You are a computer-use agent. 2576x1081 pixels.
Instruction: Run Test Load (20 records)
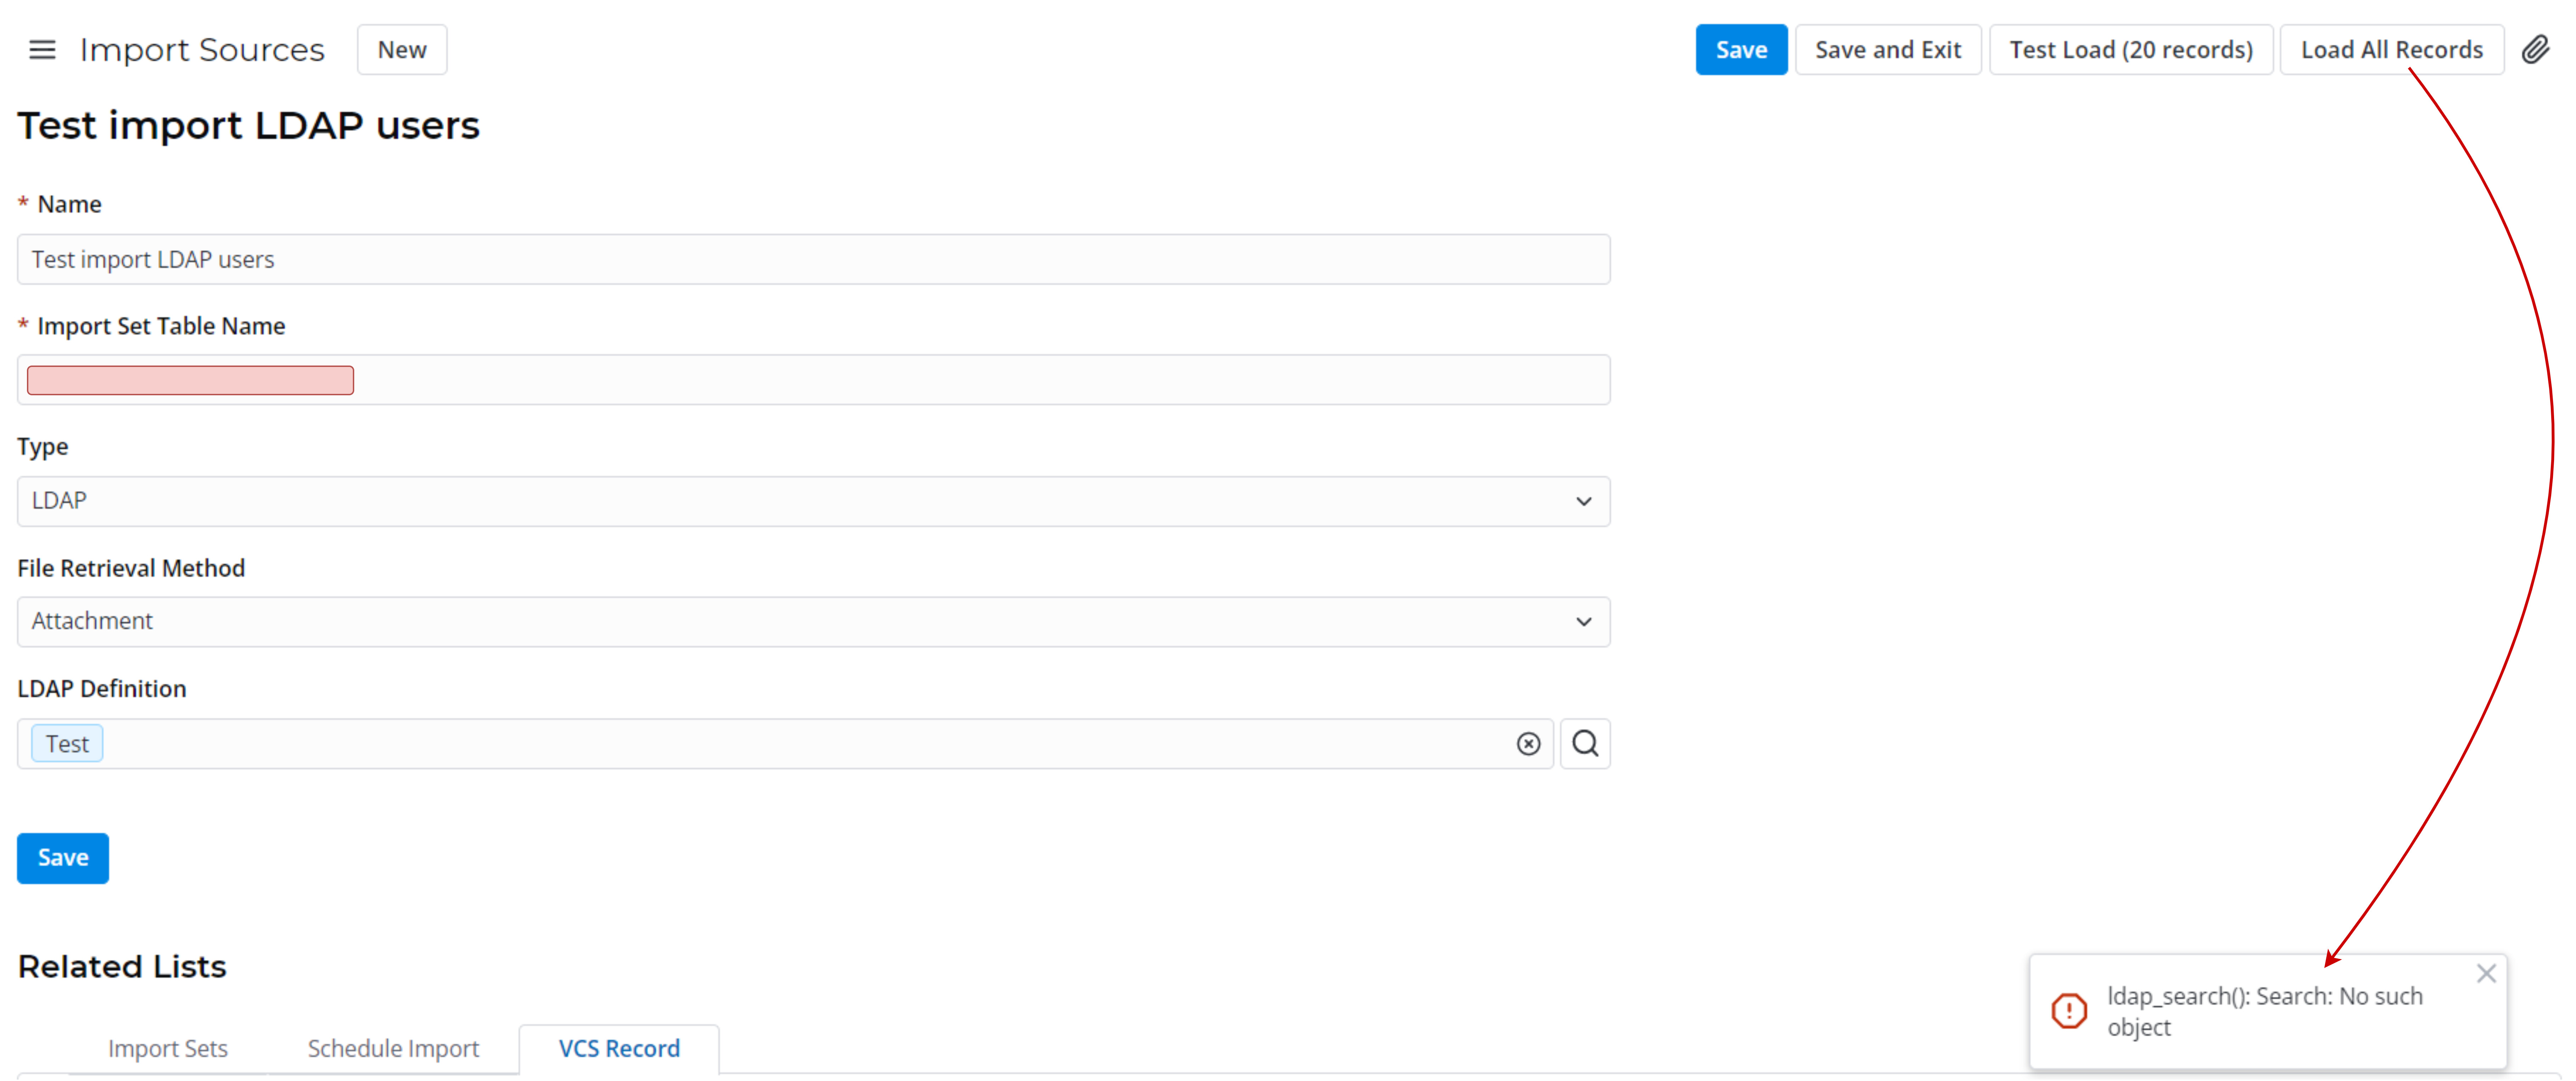(2131, 50)
